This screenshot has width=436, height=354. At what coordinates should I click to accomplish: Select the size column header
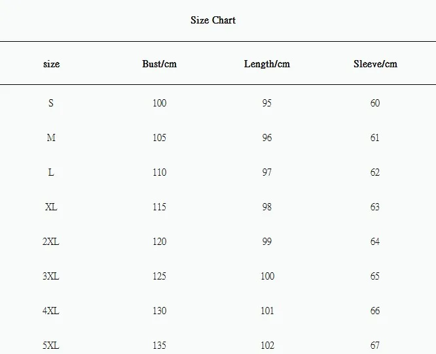click(x=52, y=64)
